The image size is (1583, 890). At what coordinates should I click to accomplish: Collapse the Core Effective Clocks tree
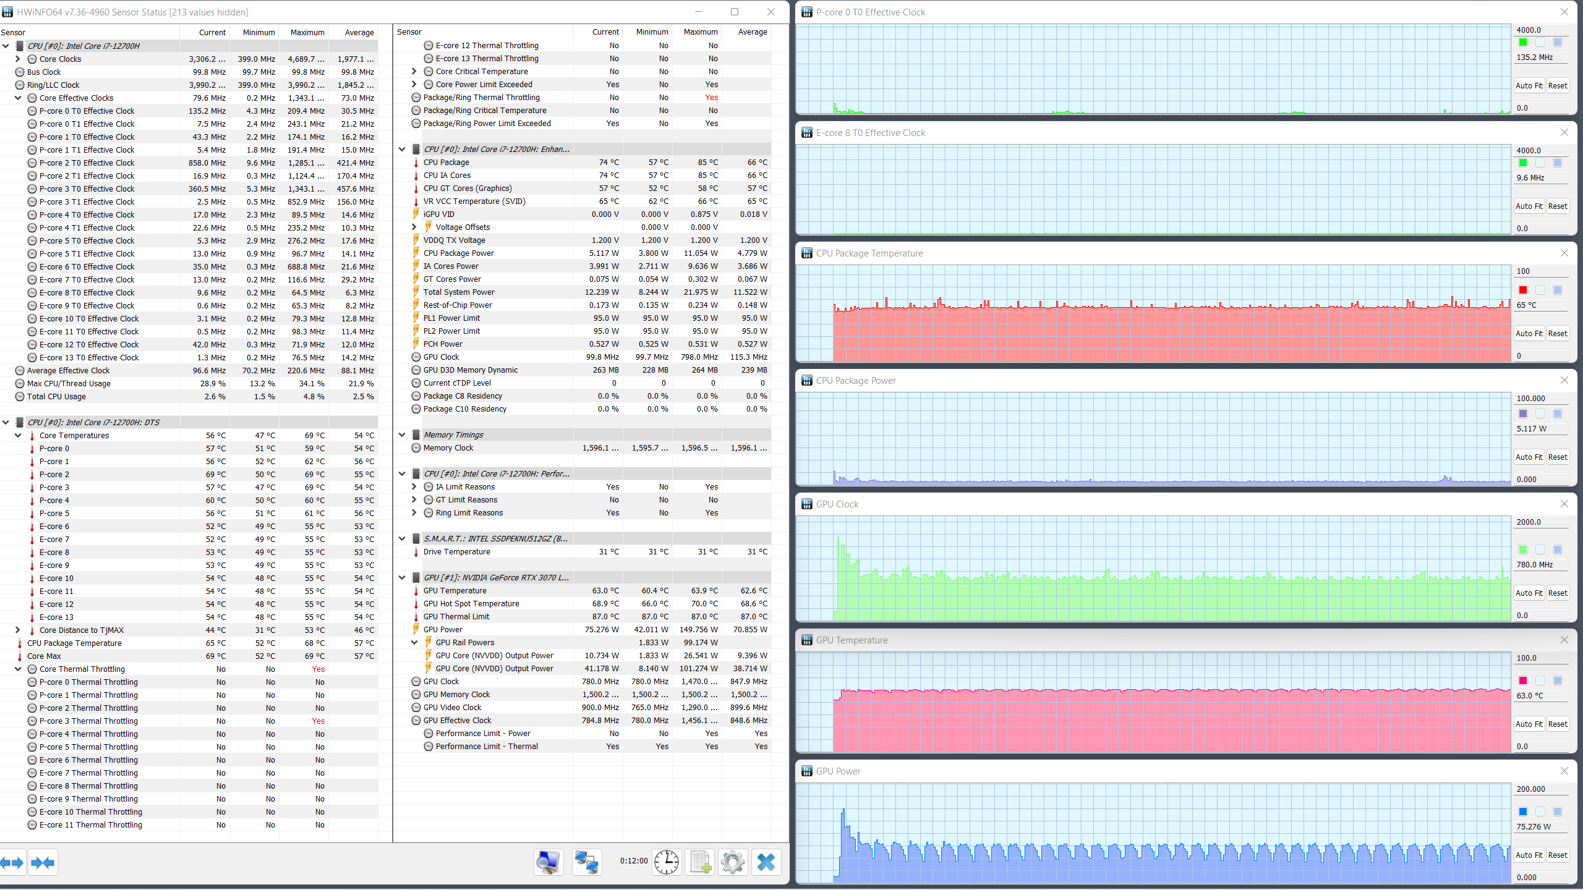(x=18, y=98)
